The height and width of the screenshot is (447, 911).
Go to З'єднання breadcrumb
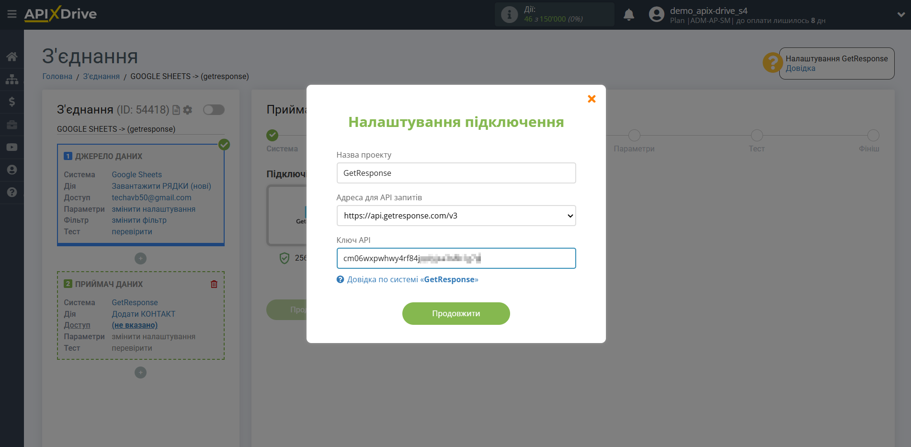click(x=102, y=76)
